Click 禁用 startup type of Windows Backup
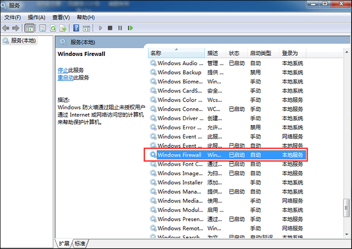352x249 pixels. point(255,72)
